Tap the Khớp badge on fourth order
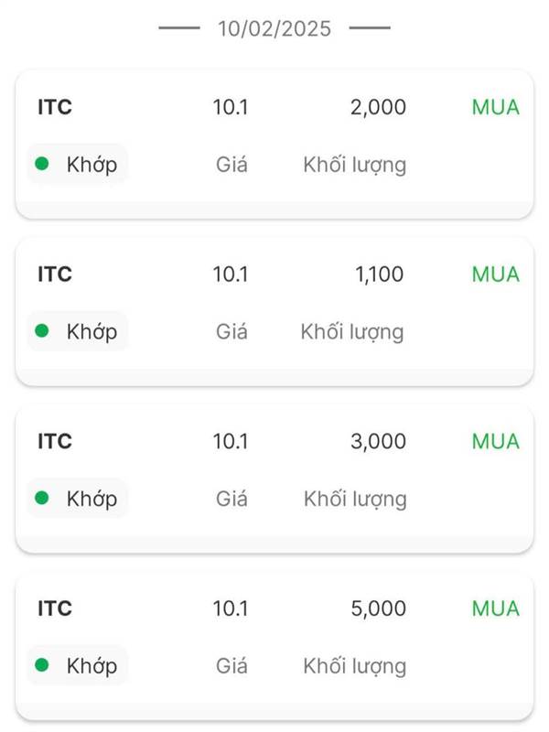 [78, 665]
